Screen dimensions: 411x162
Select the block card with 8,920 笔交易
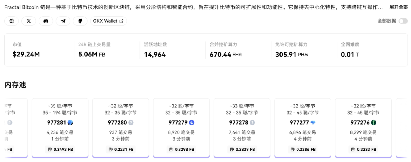click(181, 128)
